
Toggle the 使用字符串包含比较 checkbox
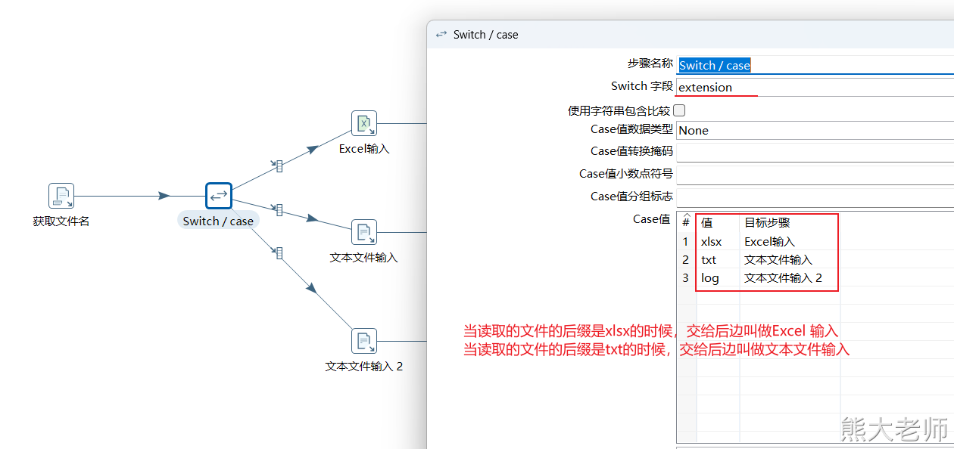[679, 110]
